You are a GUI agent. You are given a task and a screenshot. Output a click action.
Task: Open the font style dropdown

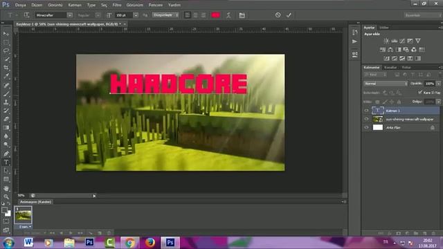[x=98, y=15]
